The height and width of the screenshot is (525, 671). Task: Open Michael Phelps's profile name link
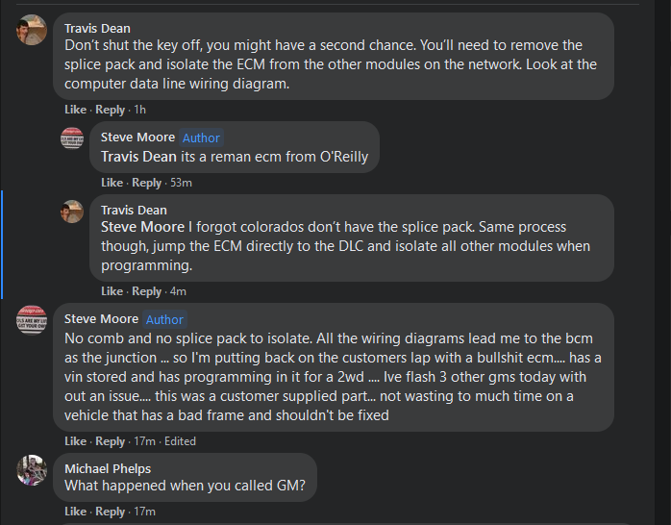(108, 468)
